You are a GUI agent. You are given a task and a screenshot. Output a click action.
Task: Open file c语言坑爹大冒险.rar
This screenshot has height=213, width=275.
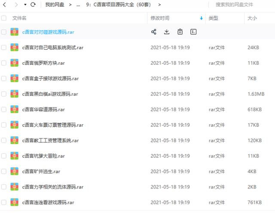click(x=43, y=156)
